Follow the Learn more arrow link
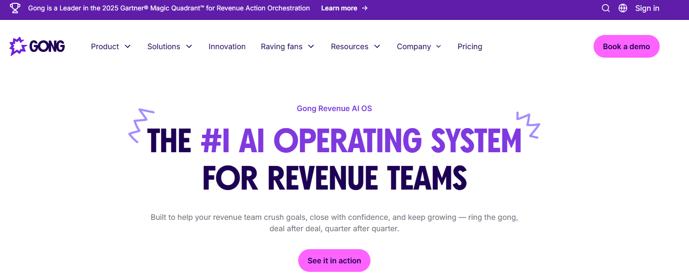 click(x=344, y=8)
